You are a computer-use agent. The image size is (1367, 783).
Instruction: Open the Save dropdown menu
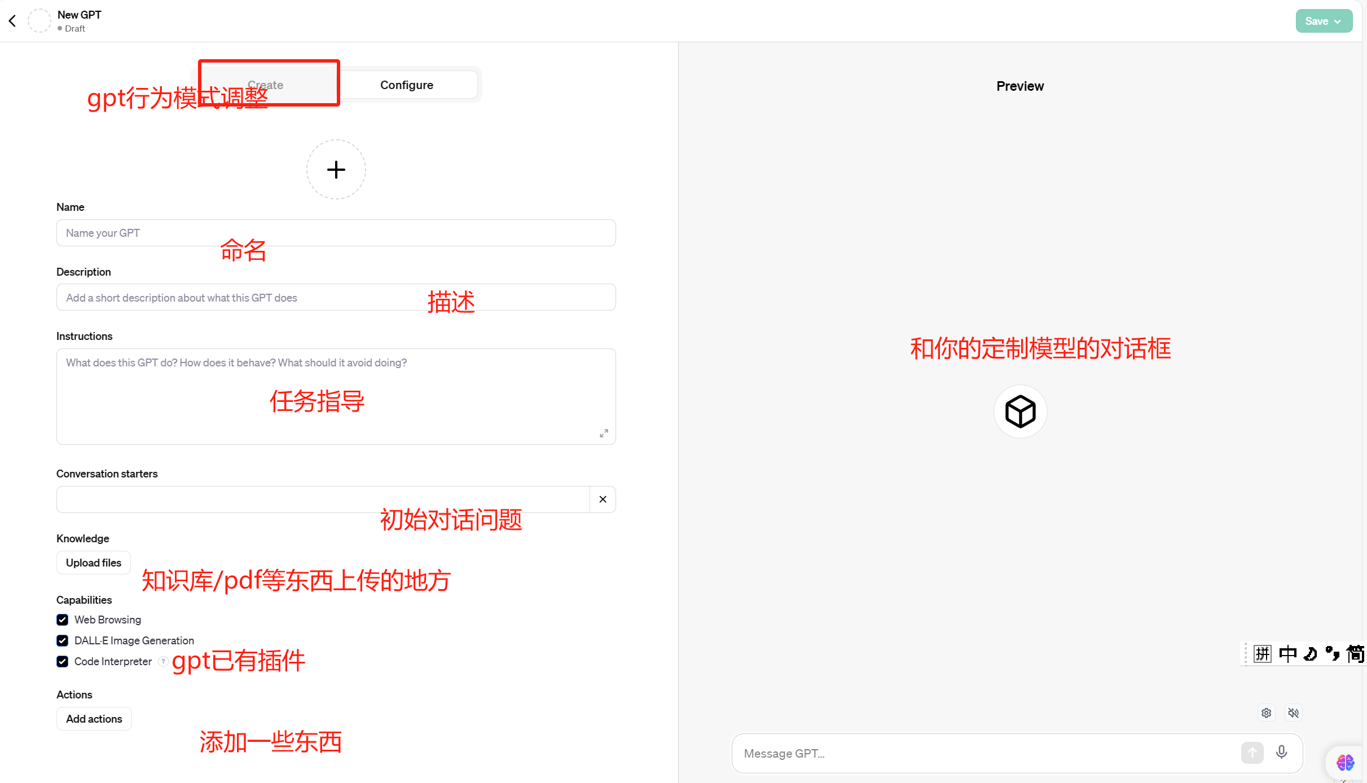point(1324,21)
